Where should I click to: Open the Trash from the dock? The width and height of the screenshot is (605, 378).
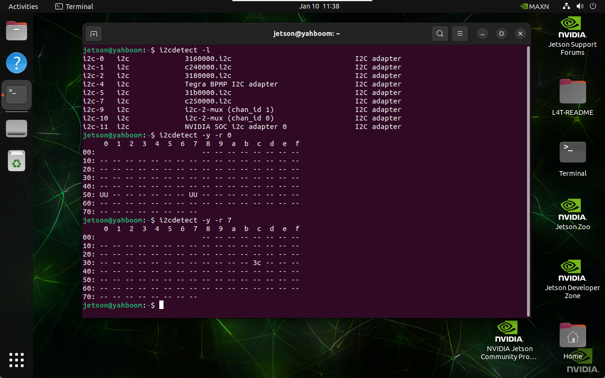(17, 161)
